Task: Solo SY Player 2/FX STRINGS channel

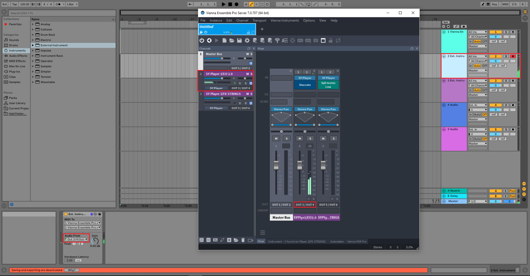Action: click(x=252, y=94)
